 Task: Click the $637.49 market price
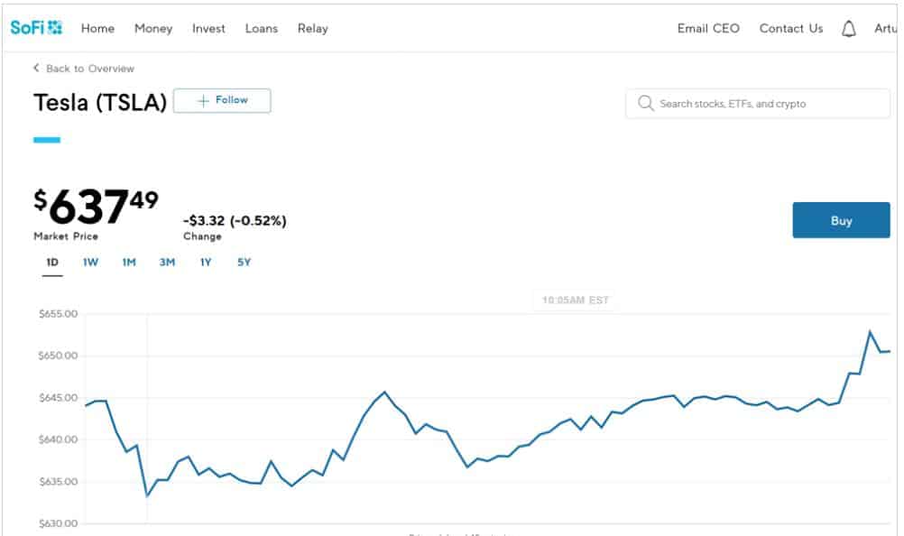[96, 207]
